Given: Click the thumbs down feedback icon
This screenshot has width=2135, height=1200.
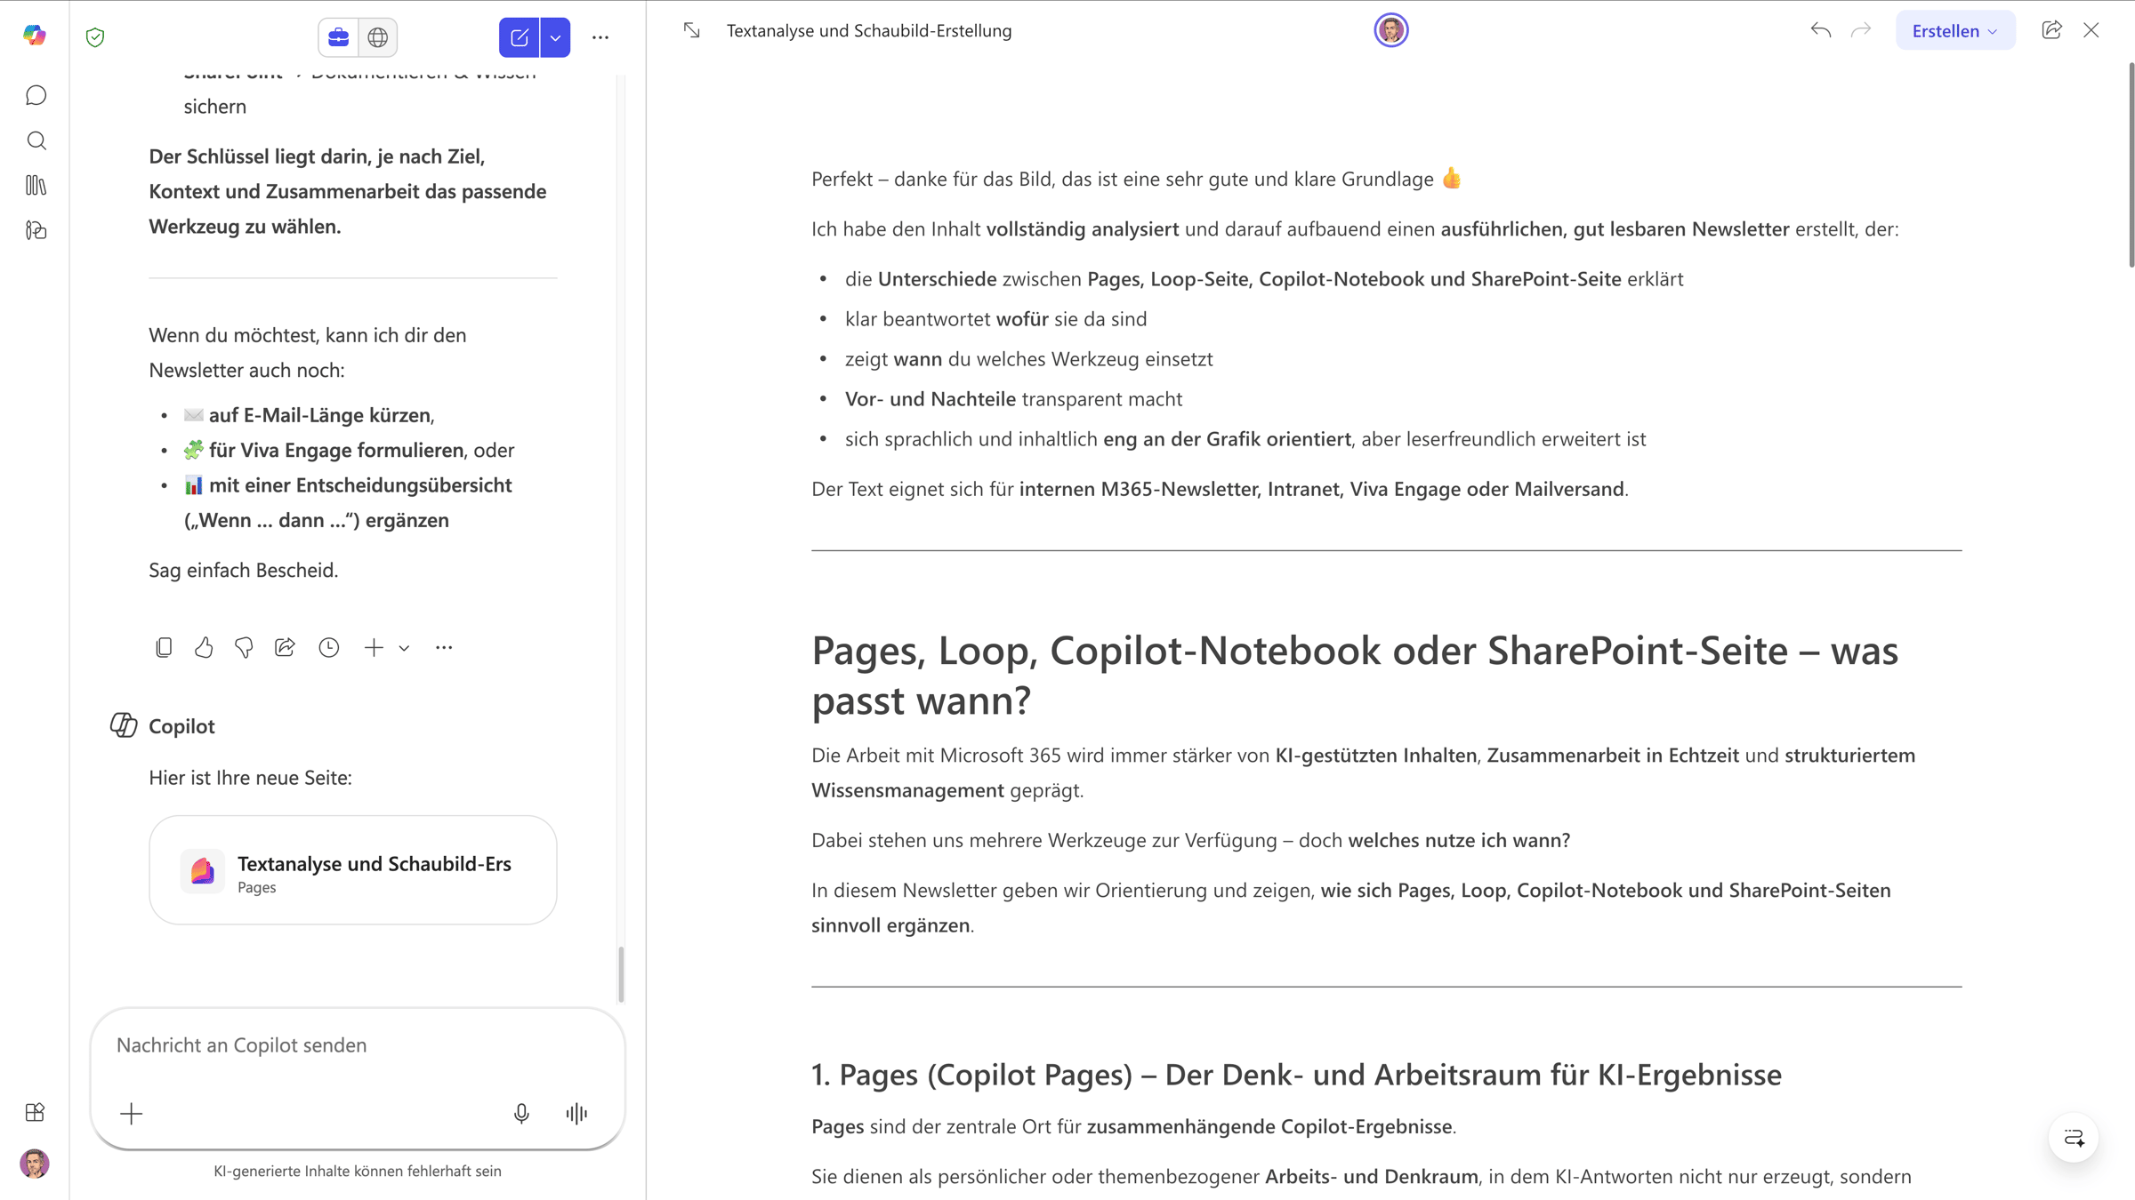Looking at the screenshot, I should pyautogui.click(x=244, y=648).
